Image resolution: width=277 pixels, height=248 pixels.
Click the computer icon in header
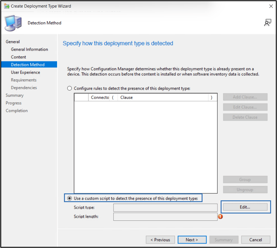pos(13,23)
